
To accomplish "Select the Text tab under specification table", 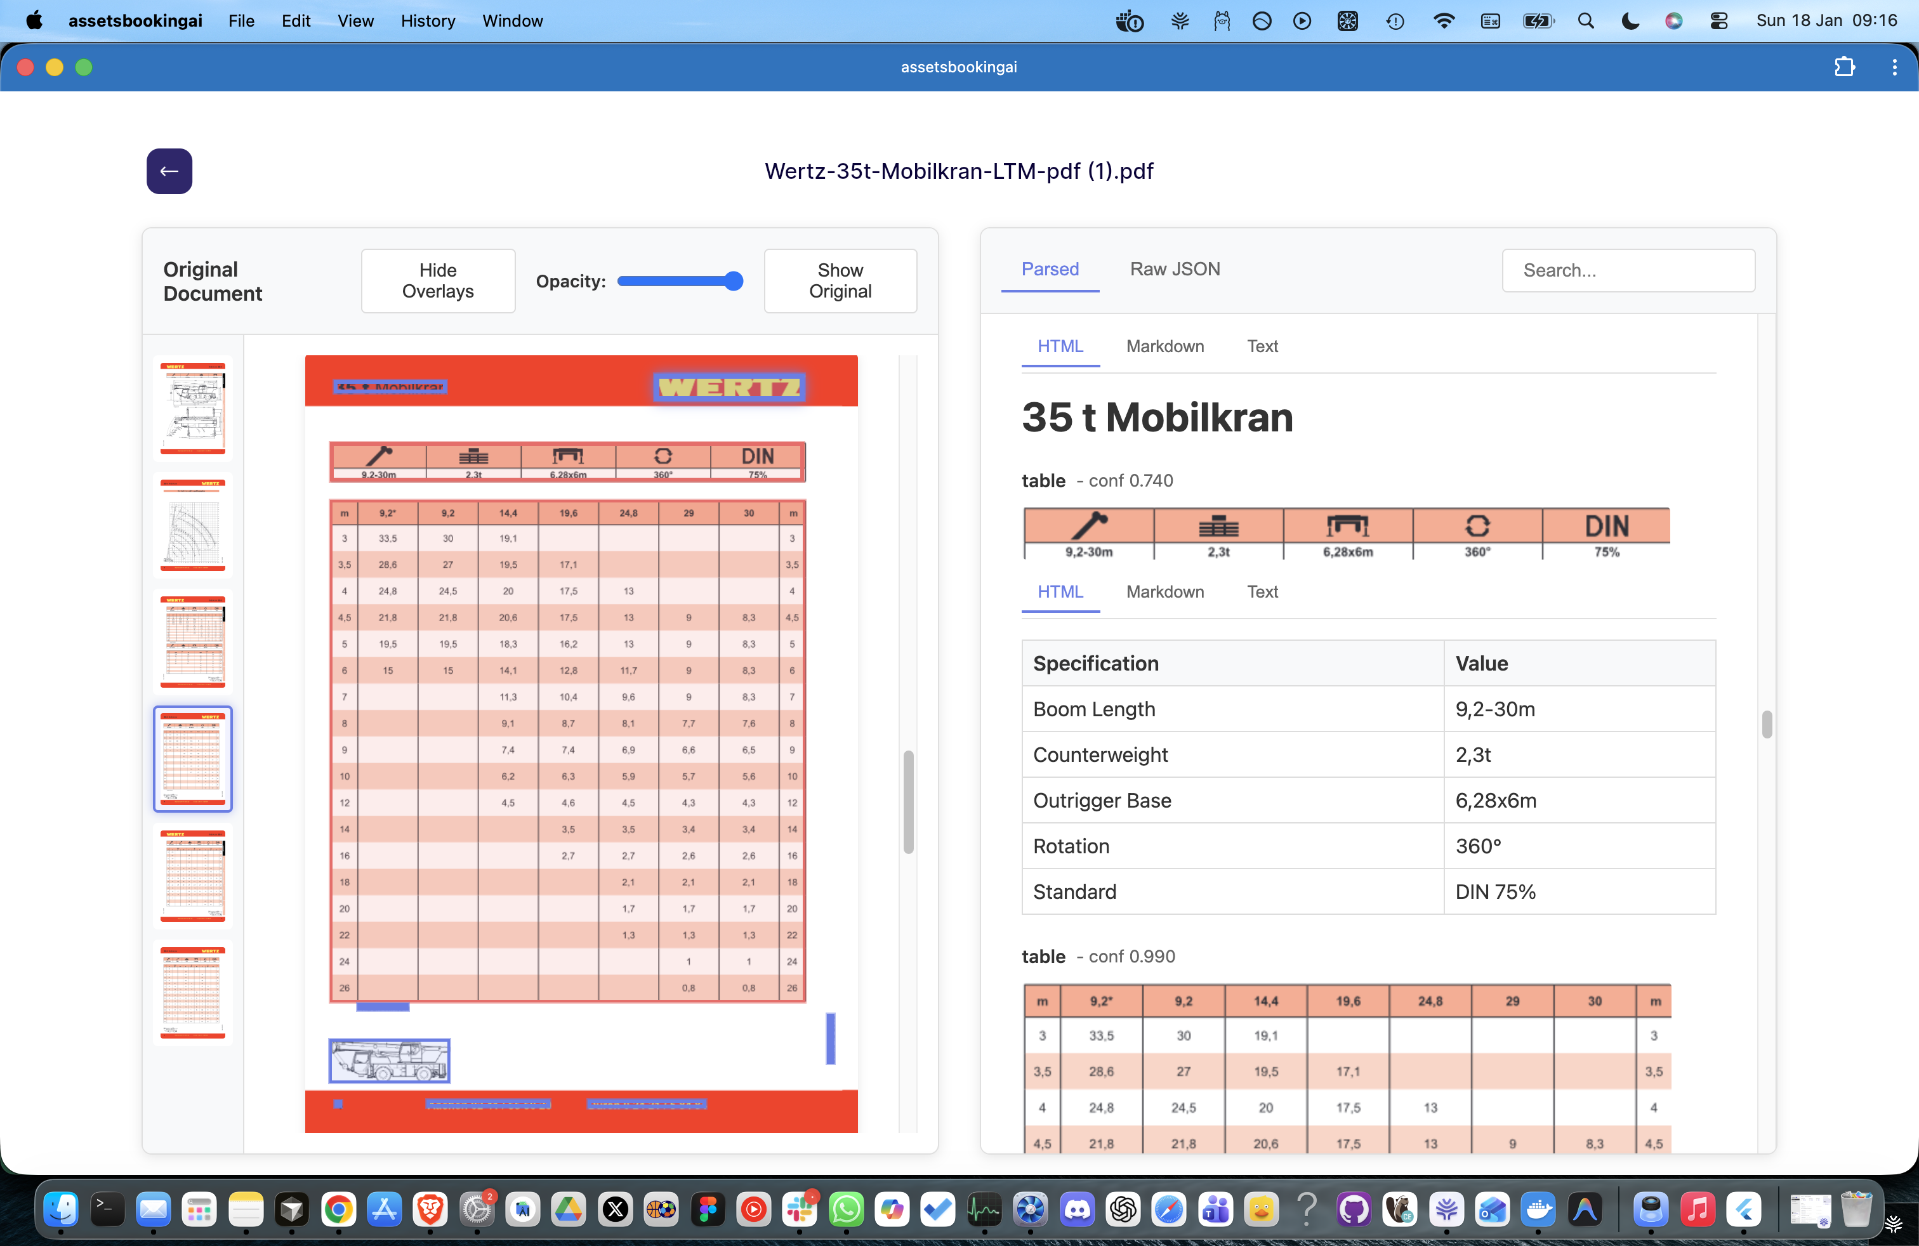I will (x=1262, y=593).
